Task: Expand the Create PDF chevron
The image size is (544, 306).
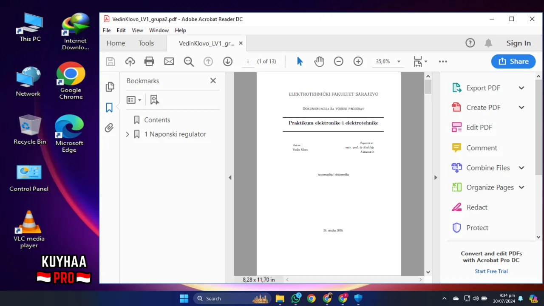Action: [521, 108]
